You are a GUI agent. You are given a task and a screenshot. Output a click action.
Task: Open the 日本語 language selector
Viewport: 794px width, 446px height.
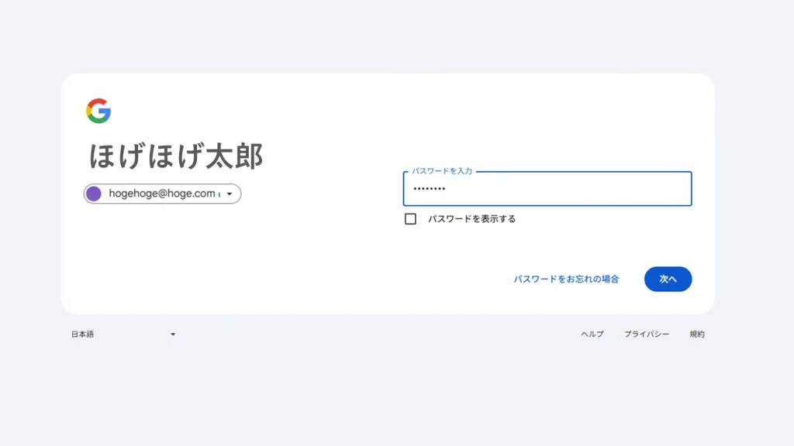click(x=83, y=334)
